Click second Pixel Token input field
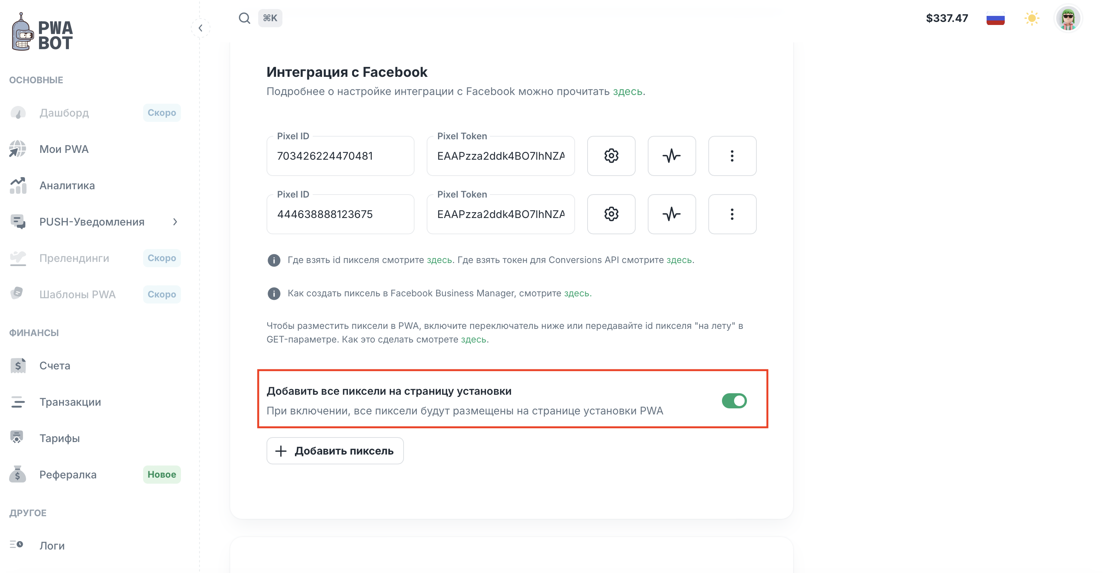 tap(500, 214)
